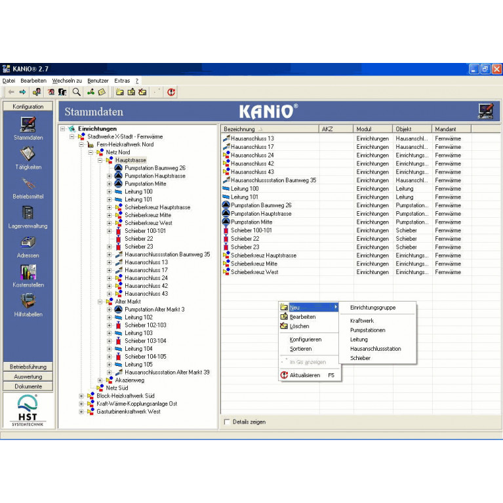Select Netz Süd in the tree
Viewport: 503px width, 503px height.
[x=117, y=388]
